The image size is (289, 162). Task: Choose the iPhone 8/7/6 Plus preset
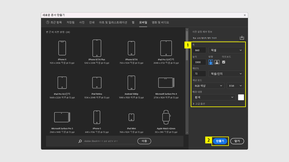coord(97,48)
